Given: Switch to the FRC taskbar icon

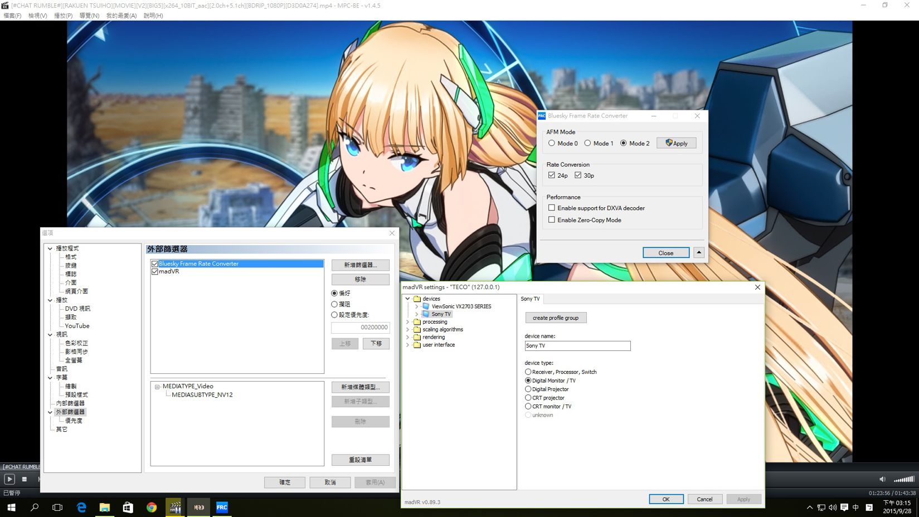Looking at the screenshot, I should point(222,508).
